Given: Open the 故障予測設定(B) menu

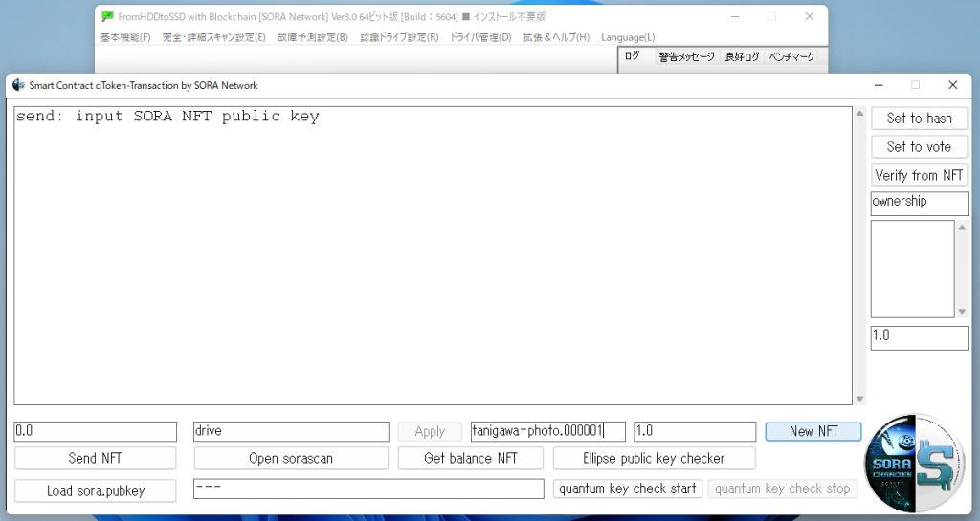Looking at the screenshot, I should pyautogui.click(x=313, y=37).
